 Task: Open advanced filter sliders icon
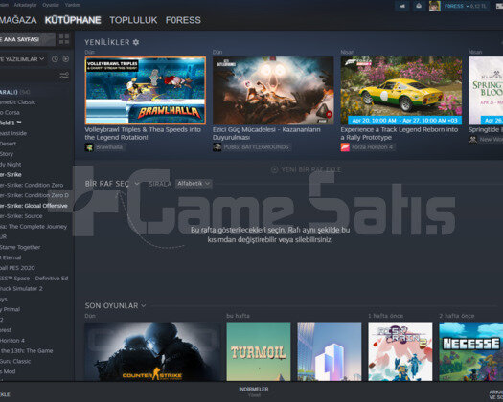click(64, 76)
